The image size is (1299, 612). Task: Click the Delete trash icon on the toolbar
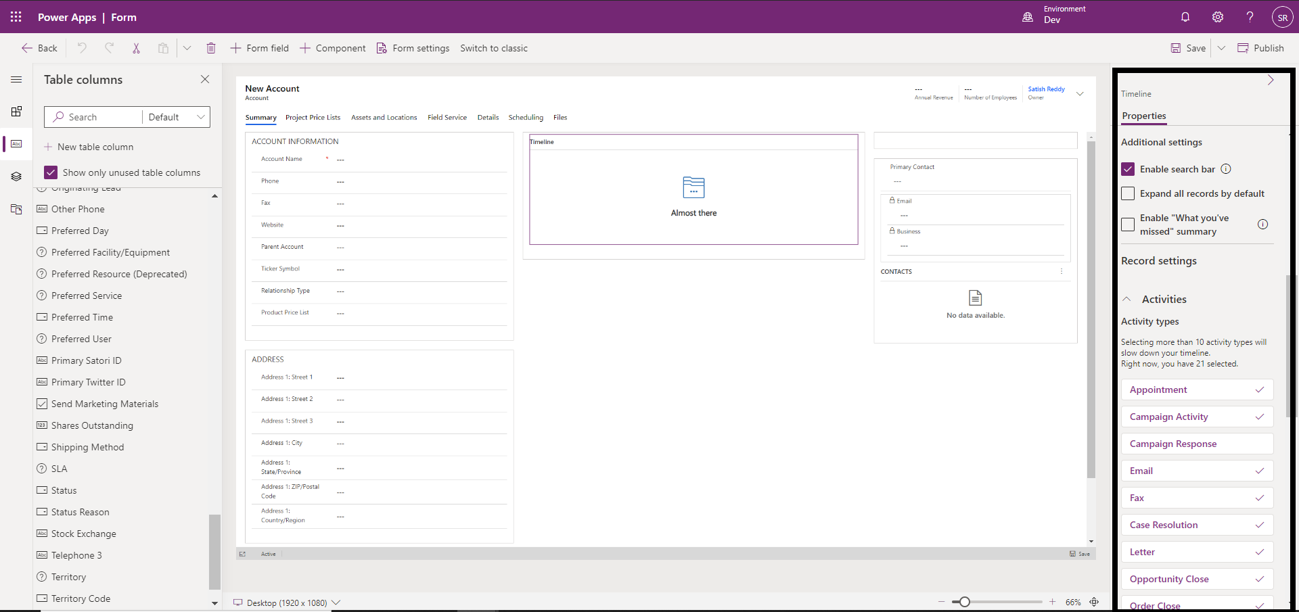point(211,48)
